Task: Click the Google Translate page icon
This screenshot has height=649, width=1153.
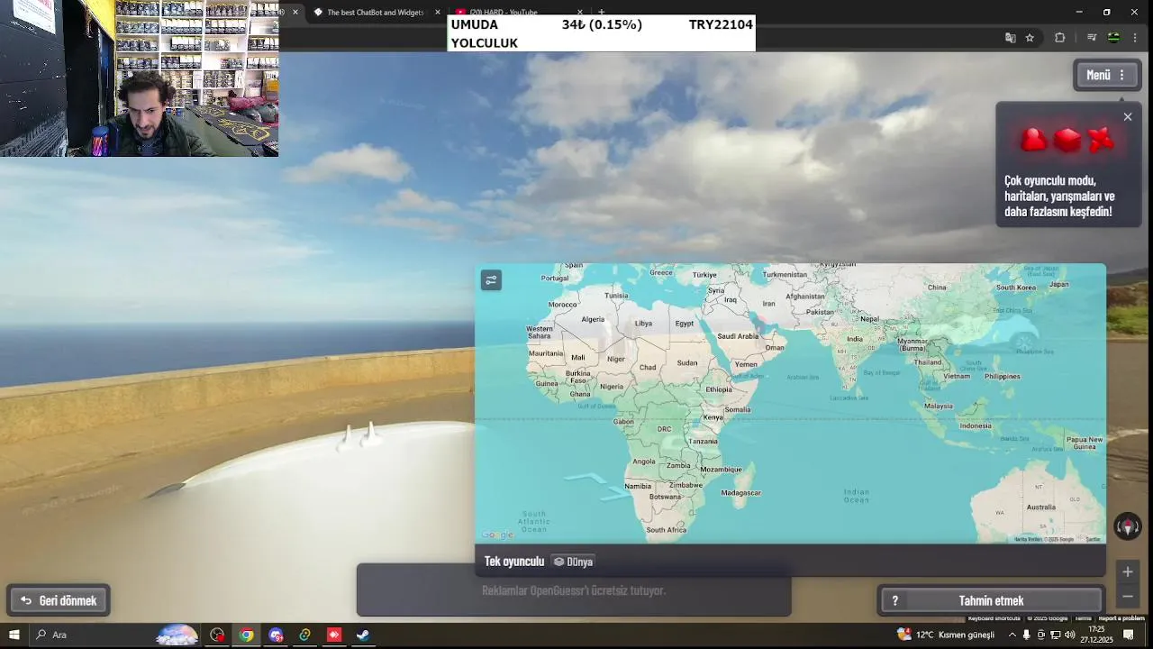Action: click(x=1011, y=38)
